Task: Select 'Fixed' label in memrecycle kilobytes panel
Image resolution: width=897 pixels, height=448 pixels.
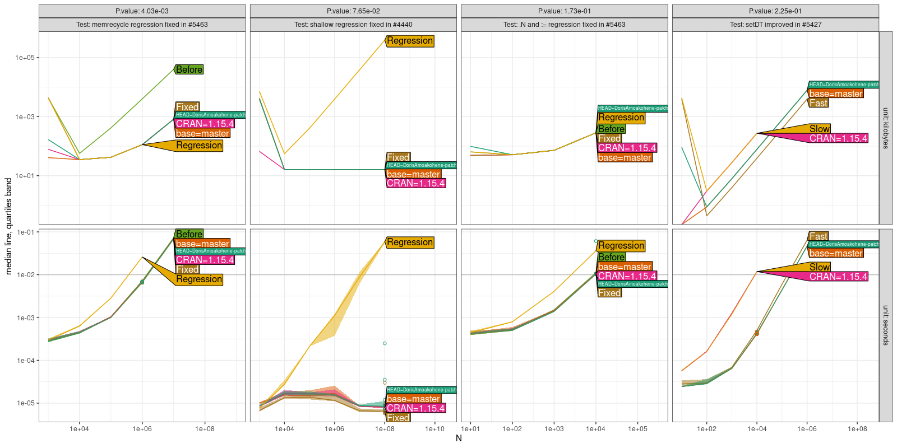Action: tap(187, 107)
